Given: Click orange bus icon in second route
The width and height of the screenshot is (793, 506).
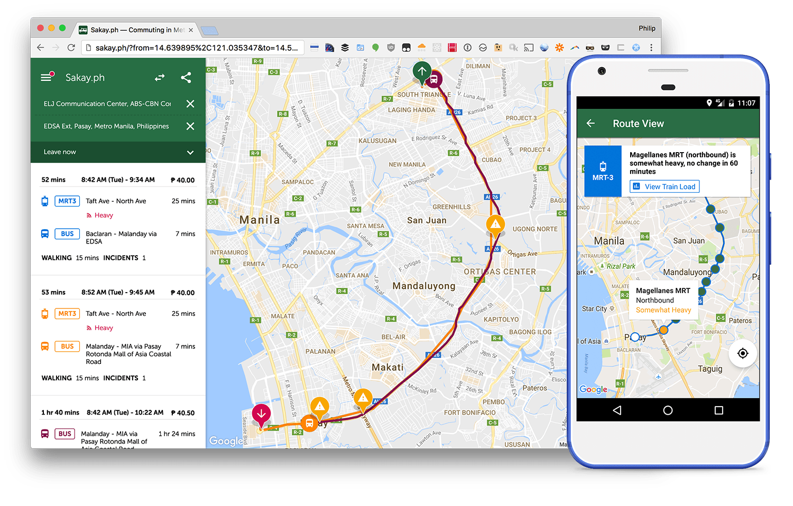Looking at the screenshot, I should pos(45,346).
